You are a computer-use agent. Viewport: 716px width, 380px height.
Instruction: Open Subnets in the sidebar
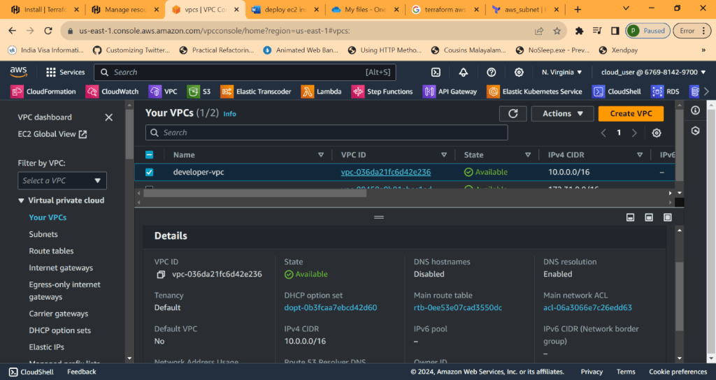click(x=43, y=234)
